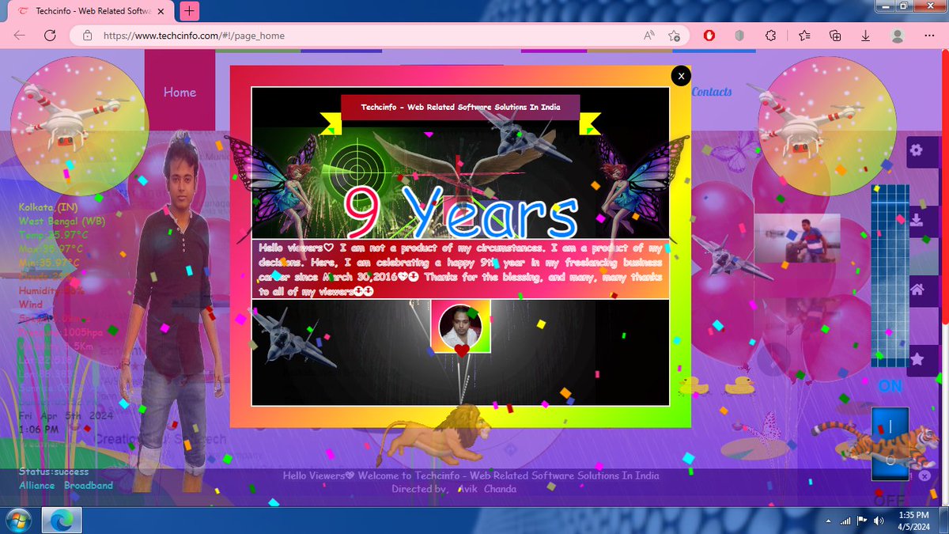This screenshot has height=534, width=949.
Task: Open the browser Downloads icon in the toolbar
Action: coord(865,36)
